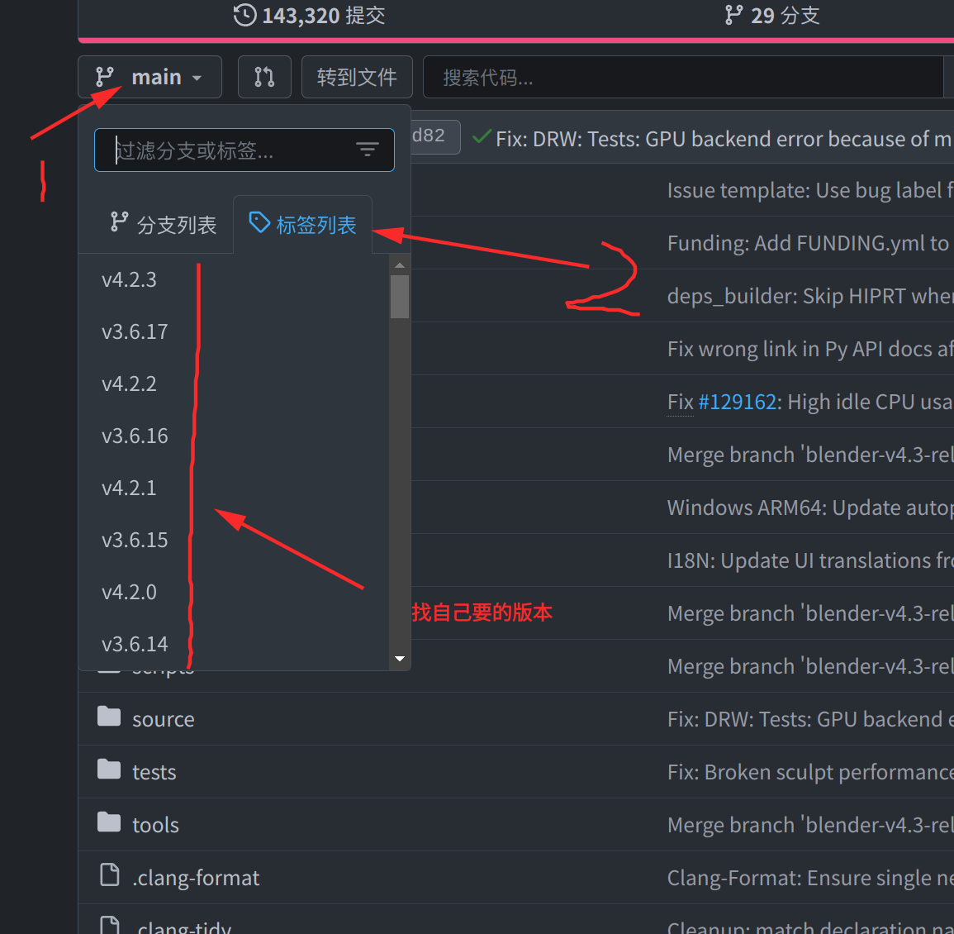The height and width of the screenshot is (934, 954).
Task: Select tag v3.6.15
Action: (x=135, y=540)
